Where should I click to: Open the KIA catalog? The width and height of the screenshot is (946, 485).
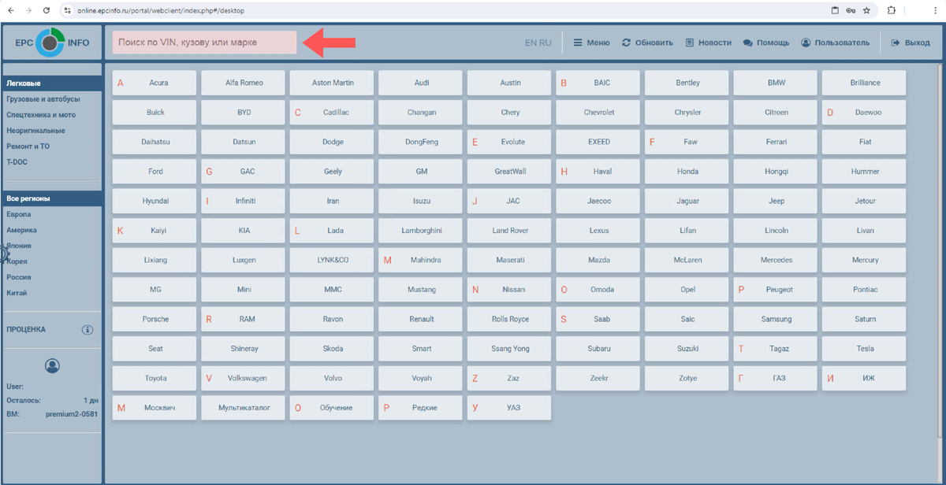[x=243, y=231]
